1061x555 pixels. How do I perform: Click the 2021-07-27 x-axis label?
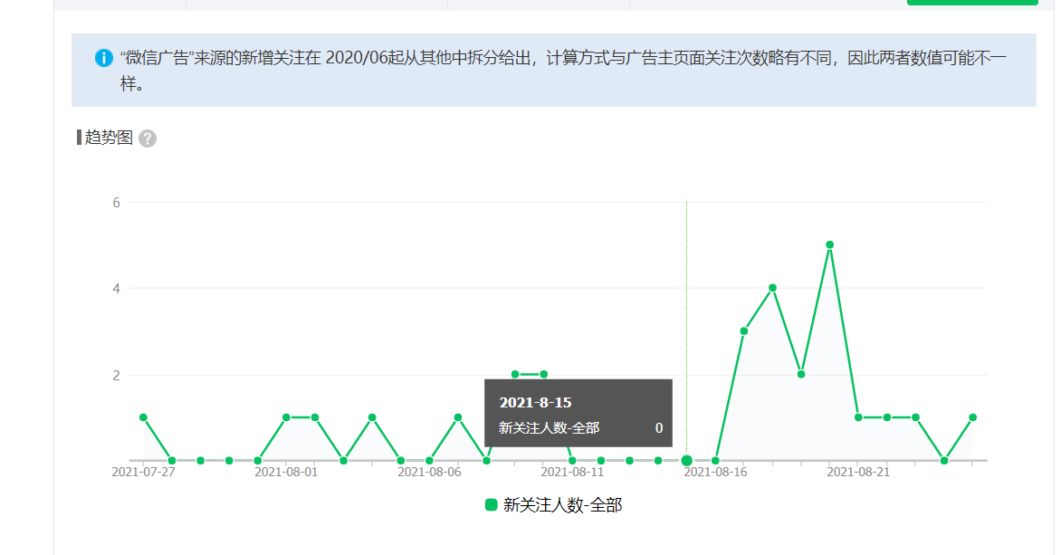pos(143,472)
